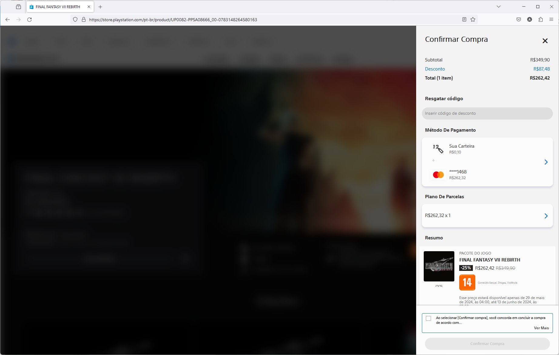Image resolution: width=559 pixels, height=355 pixels.
Task: Open the Firefox extensions puzzle icon
Action: click(x=540, y=20)
